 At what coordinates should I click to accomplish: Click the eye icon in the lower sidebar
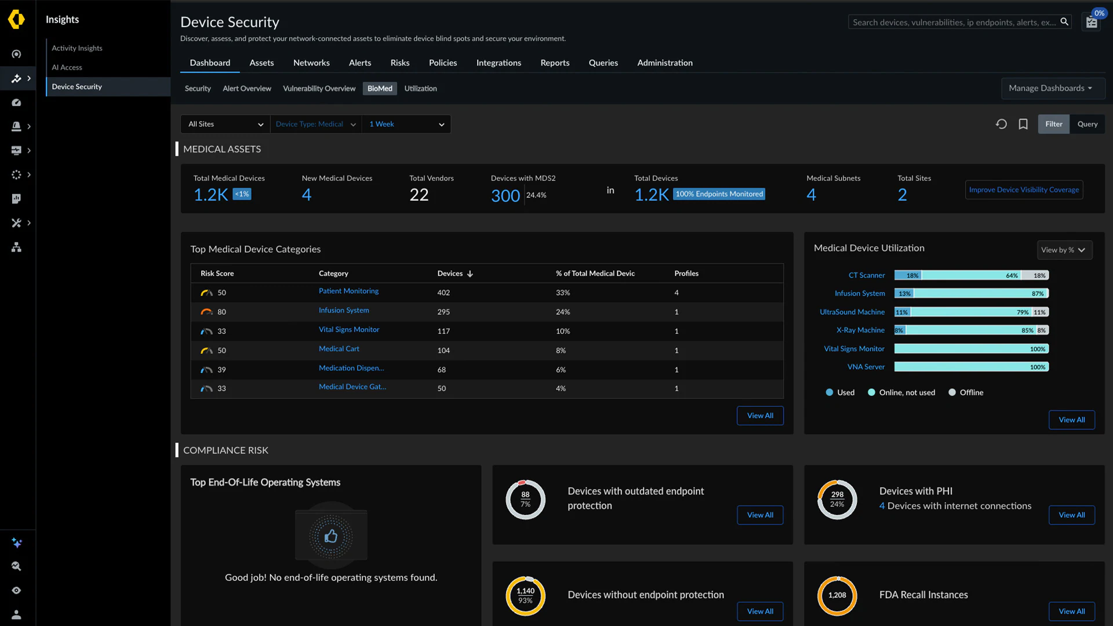[x=16, y=590]
